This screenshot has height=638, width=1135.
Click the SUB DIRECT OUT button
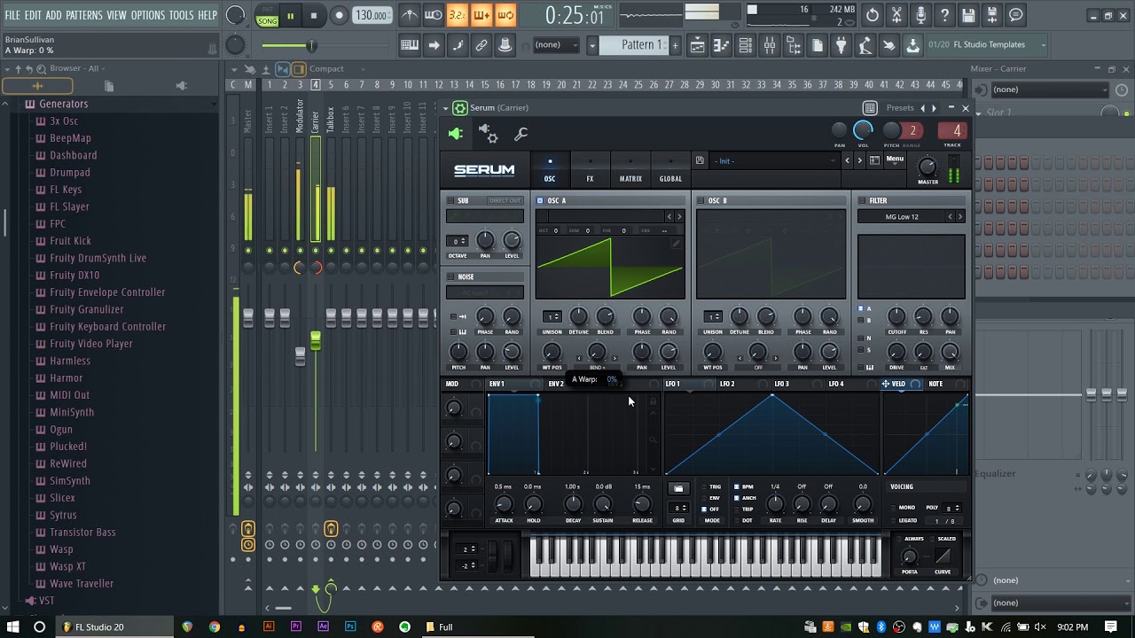505,201
